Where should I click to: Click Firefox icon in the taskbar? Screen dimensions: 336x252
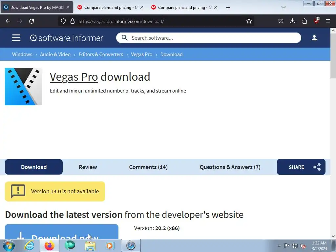click(x=50, y=245)
